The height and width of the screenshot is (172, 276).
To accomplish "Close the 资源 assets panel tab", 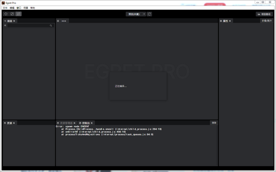I will click(x=14, y=123).
